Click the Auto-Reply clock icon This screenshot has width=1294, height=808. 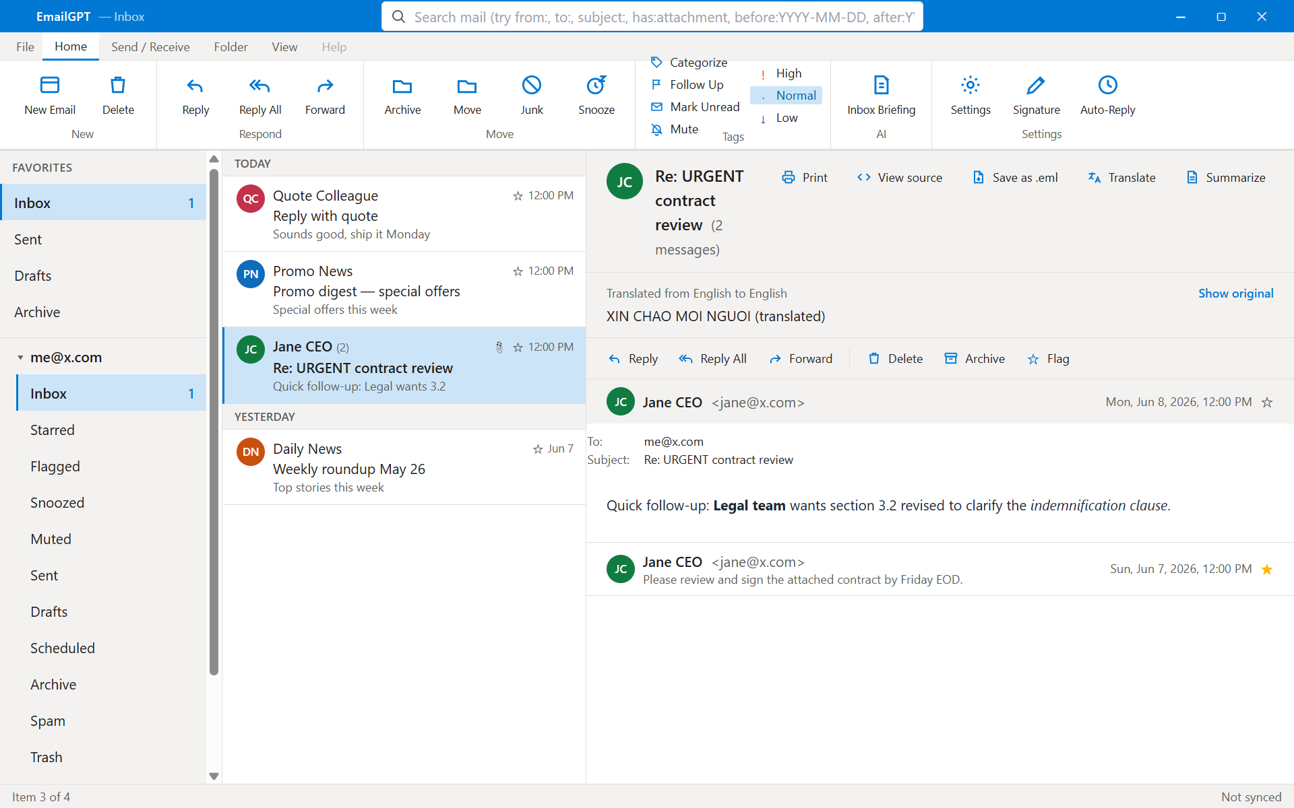tap(1107, 86)
